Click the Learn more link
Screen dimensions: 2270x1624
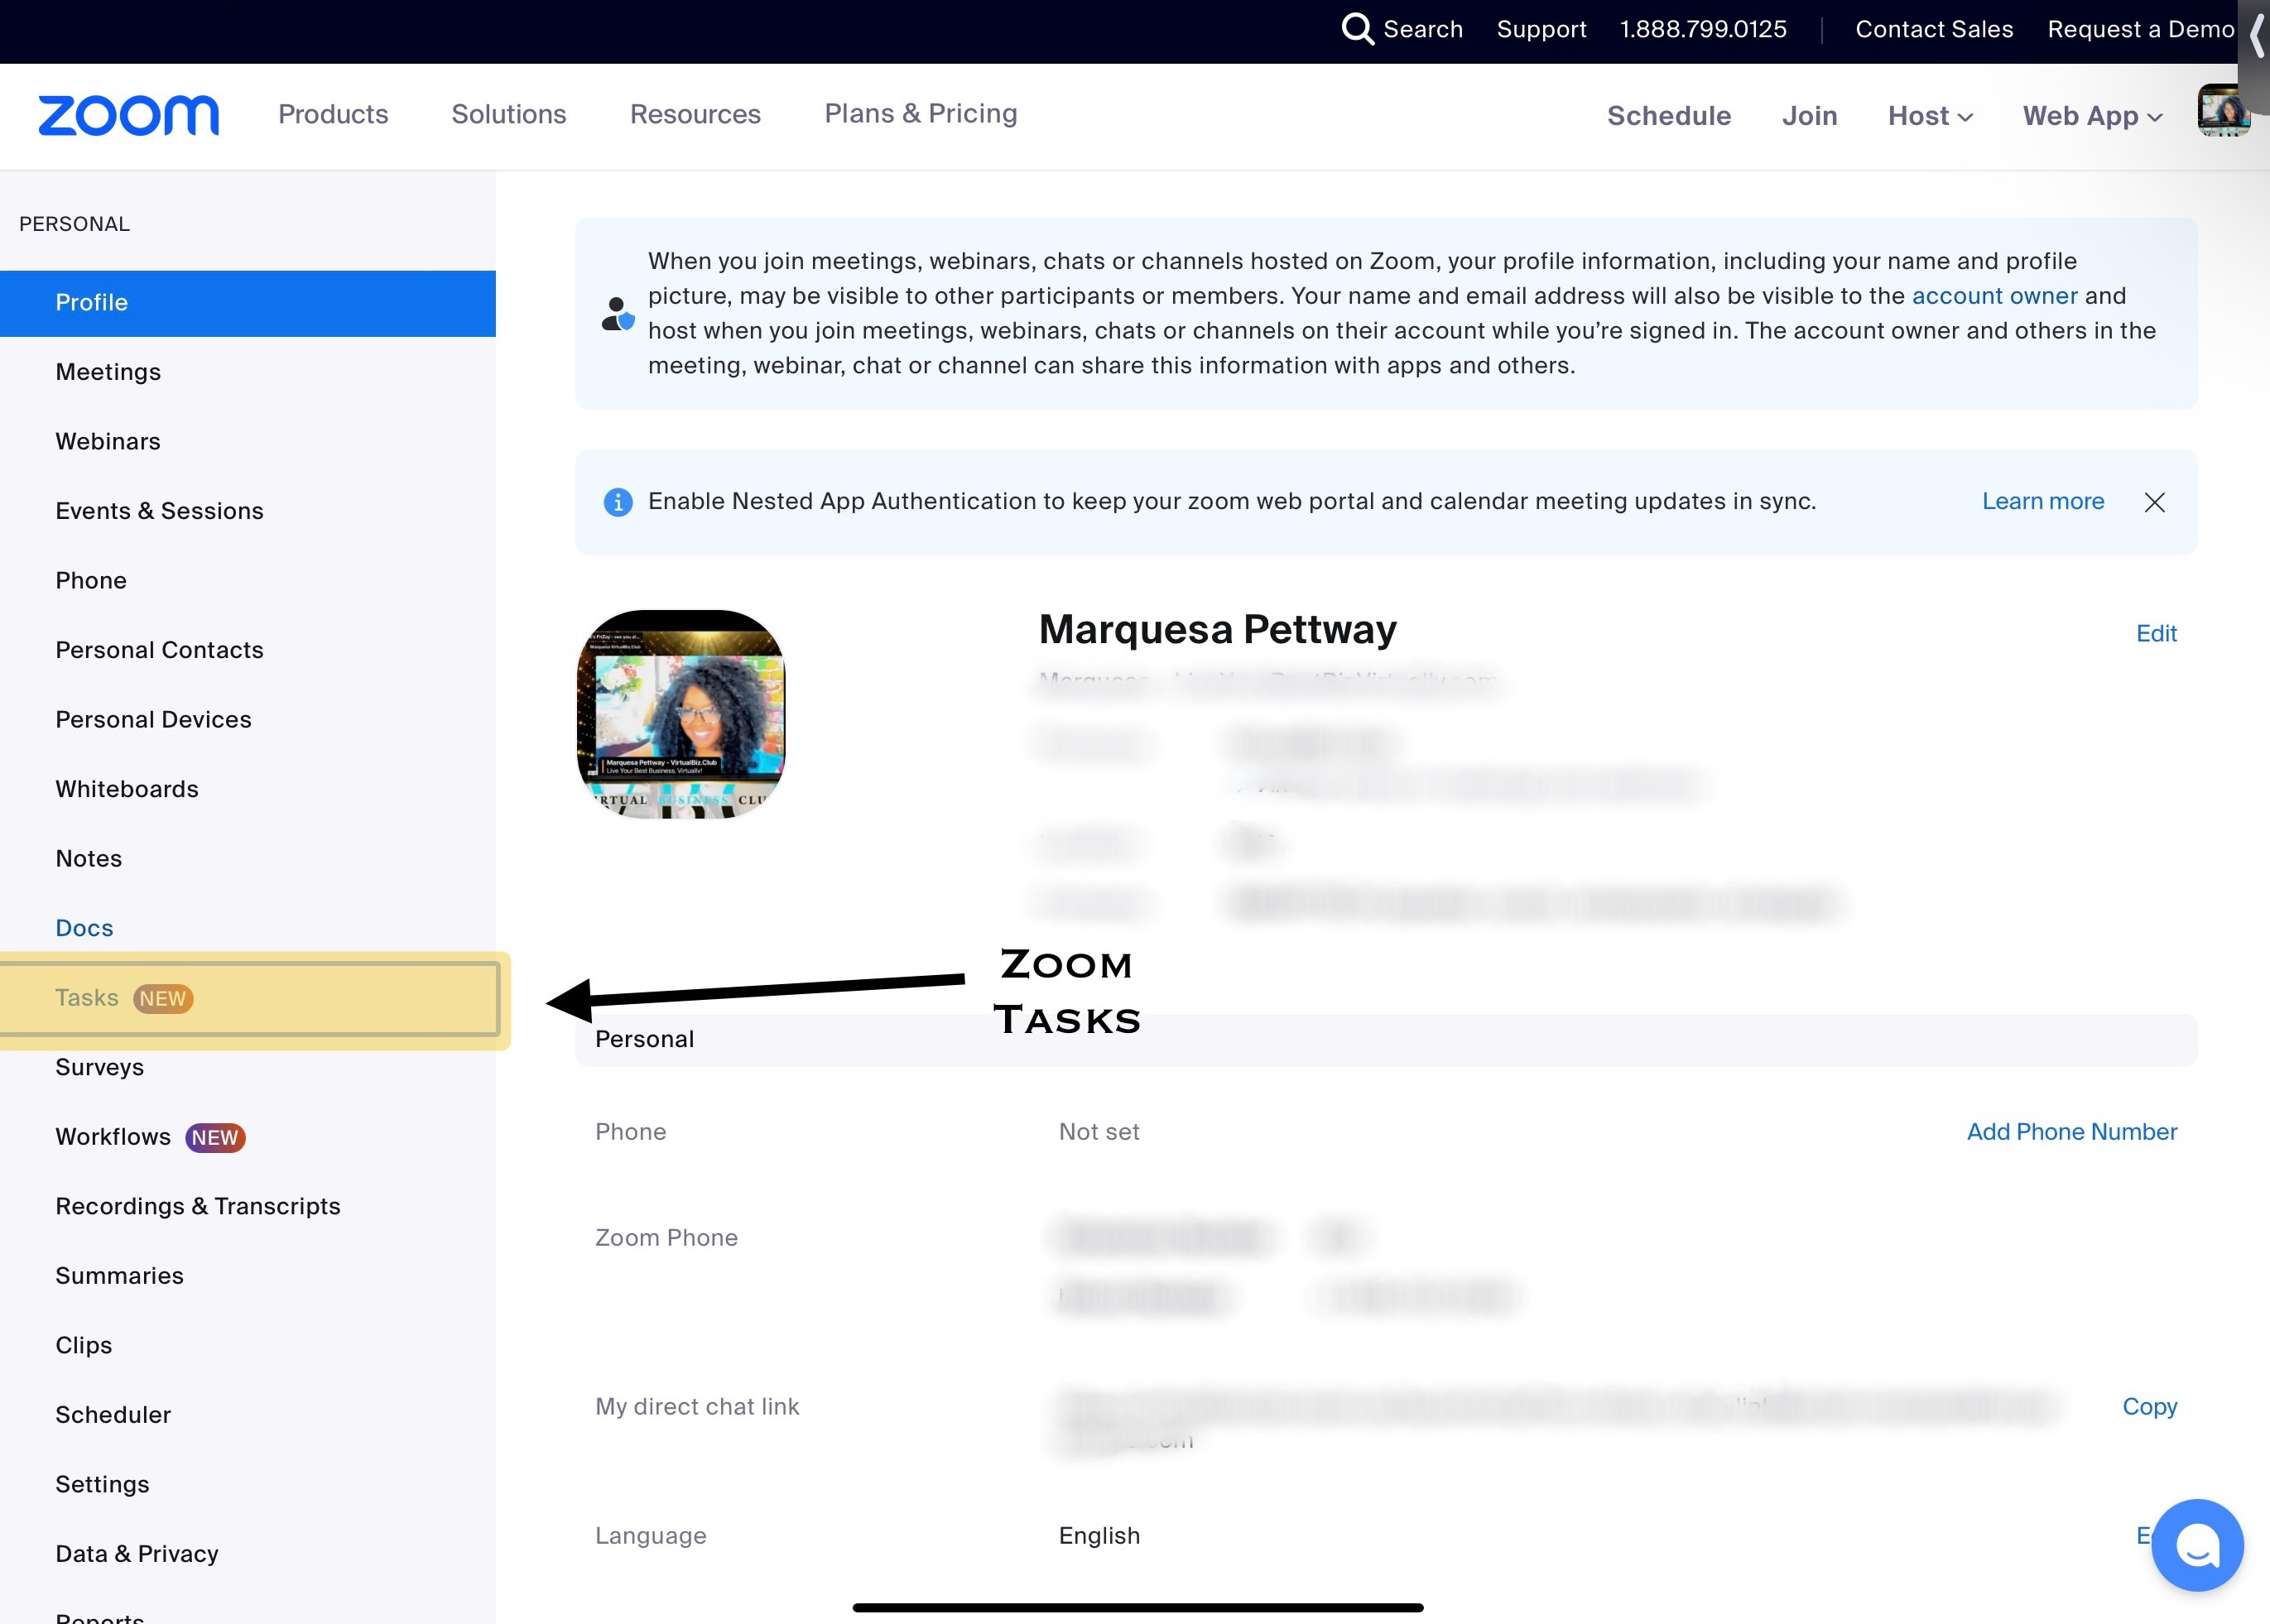[x=2042, y=501]
